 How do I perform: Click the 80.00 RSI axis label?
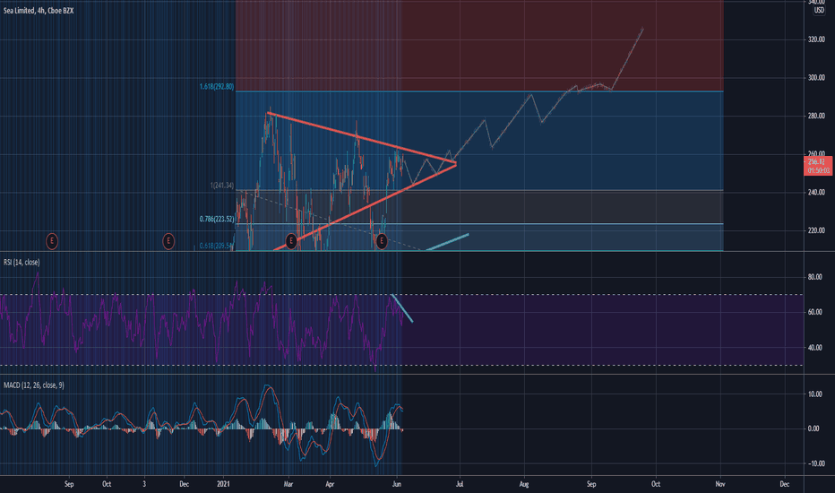[x=814, y=277]
